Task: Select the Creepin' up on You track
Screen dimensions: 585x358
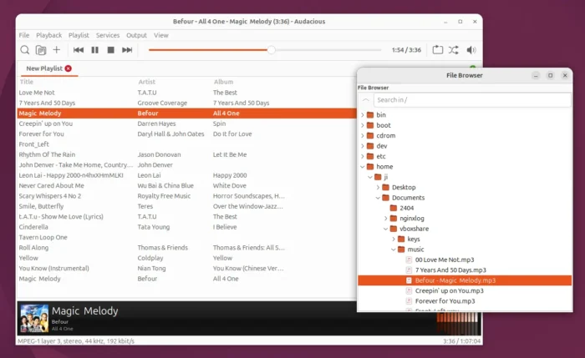Action: point(186,124)
